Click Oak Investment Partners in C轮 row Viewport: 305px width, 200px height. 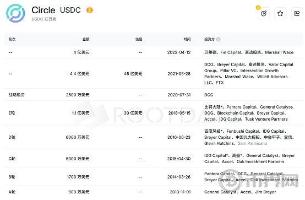tap(260, 161)
